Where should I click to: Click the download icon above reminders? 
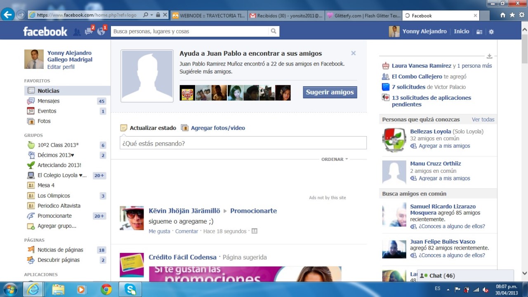click(x=489, y=56)
